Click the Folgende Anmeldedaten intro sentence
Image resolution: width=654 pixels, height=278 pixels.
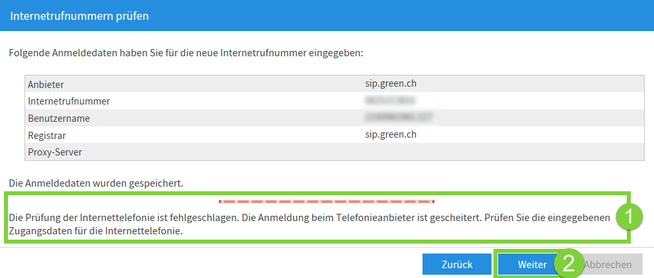[180, 54]
